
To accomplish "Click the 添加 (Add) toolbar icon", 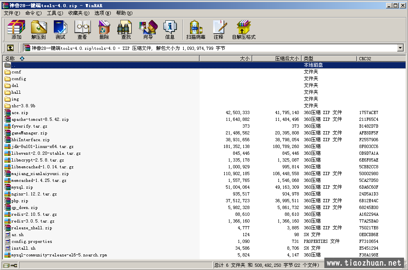I will tap(16, 30).
